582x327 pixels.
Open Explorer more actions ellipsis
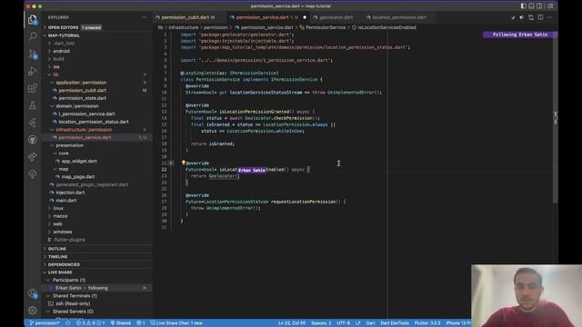point(144,17)
